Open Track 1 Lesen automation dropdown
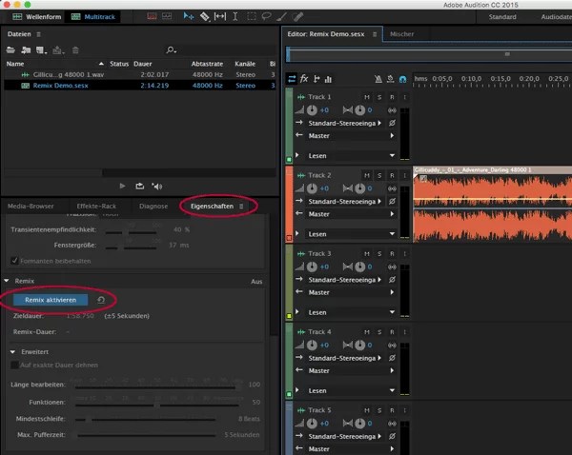The height and width of the screenshot is (455, 572). [351, 155]
